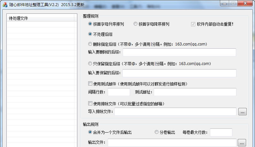The image size is (255, 147).
Task: Select 按首字母升序排列 radio button
Action: pos(90,24)
